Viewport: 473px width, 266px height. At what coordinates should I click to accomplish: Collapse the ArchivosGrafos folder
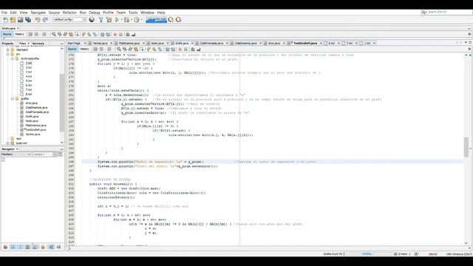(x=13, y=58)
